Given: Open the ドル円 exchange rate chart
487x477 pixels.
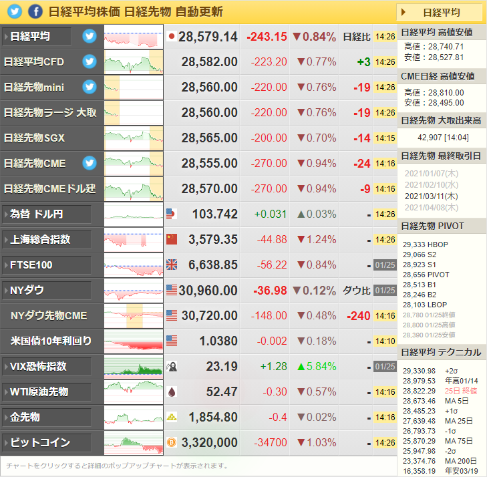Looking at the screenshot, I should pos(134,214).
